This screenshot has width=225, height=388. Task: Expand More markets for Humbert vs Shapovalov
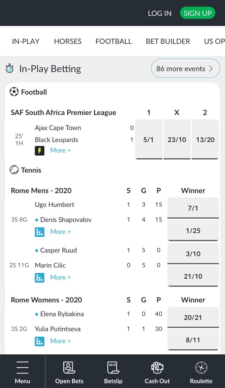[60, 232]
